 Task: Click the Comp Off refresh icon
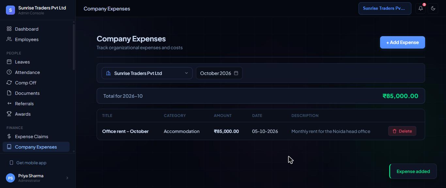click(x=9, y=83)
